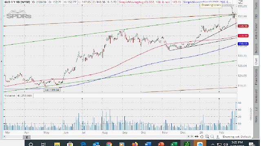
Task: Click the zoom in magnifier icon
Action: 207,137
